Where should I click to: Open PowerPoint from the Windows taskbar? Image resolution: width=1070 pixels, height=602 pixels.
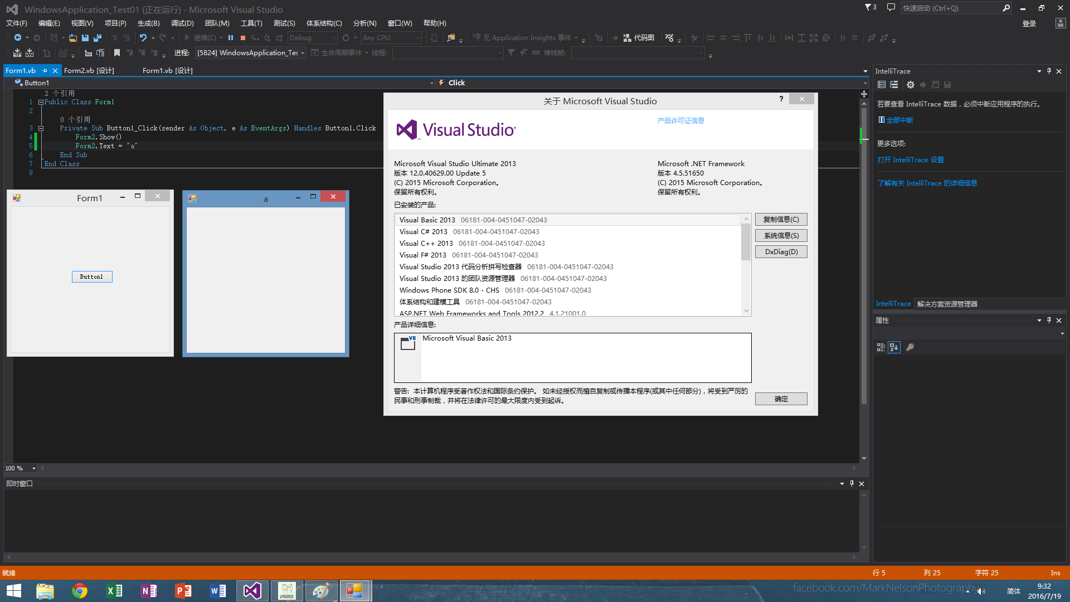coord(183,591)
